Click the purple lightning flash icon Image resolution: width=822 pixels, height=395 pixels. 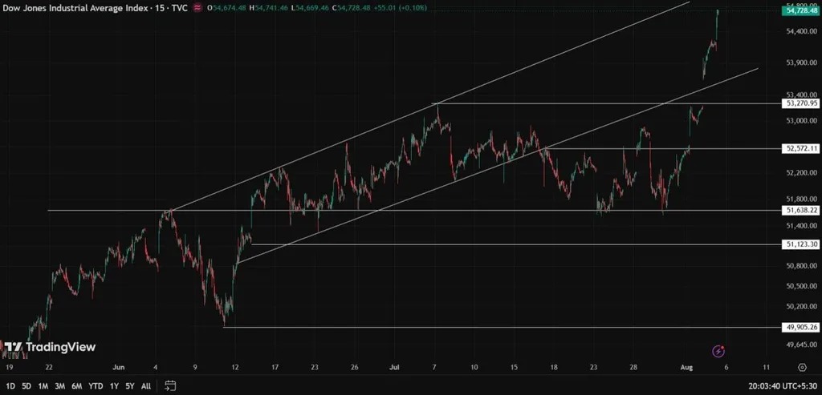click(x=718, y=351)
